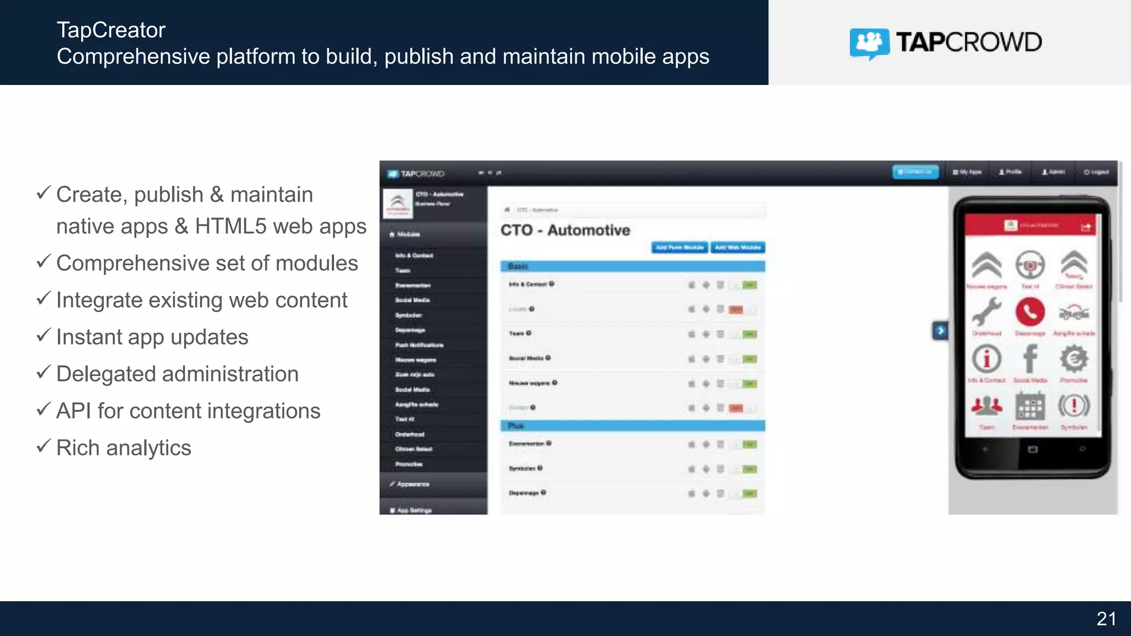
Task: Tap the Facebook Social Media icon on phone
Action: coord(1030,359)
